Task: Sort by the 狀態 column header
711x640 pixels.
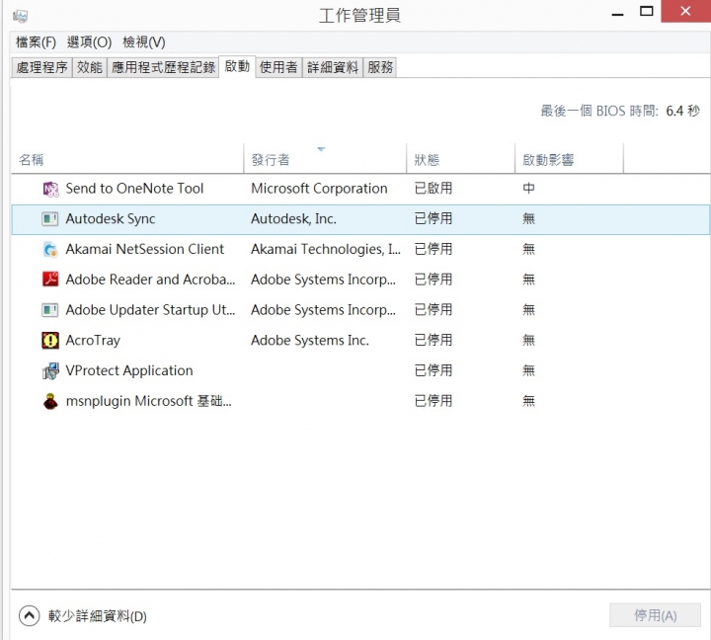Action: click(460, 159)
